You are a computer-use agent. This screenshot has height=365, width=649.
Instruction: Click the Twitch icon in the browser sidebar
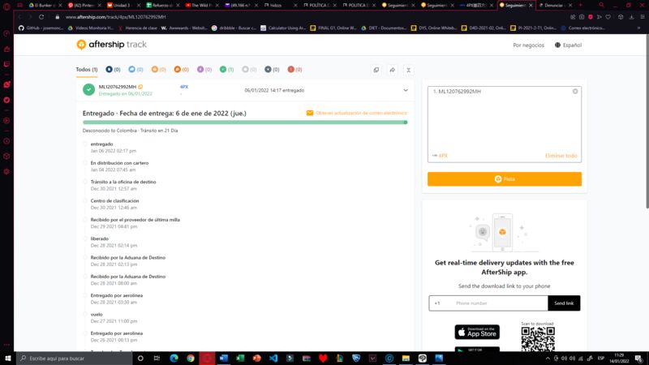(x=6, y=64)
